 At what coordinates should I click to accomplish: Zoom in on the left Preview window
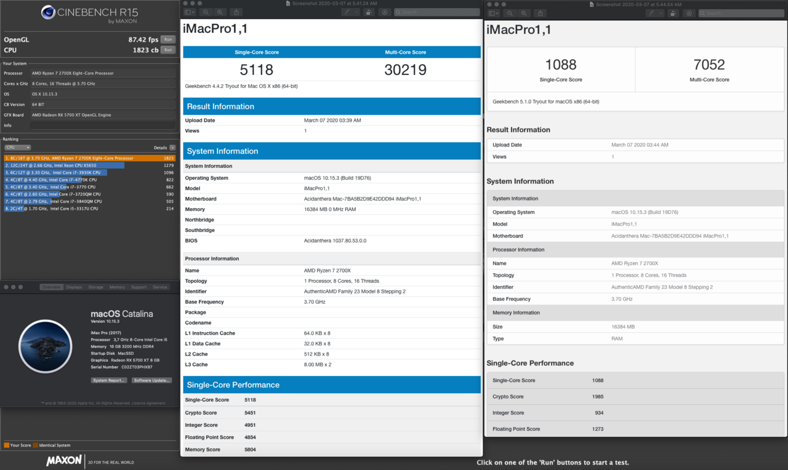click(219, 12)
